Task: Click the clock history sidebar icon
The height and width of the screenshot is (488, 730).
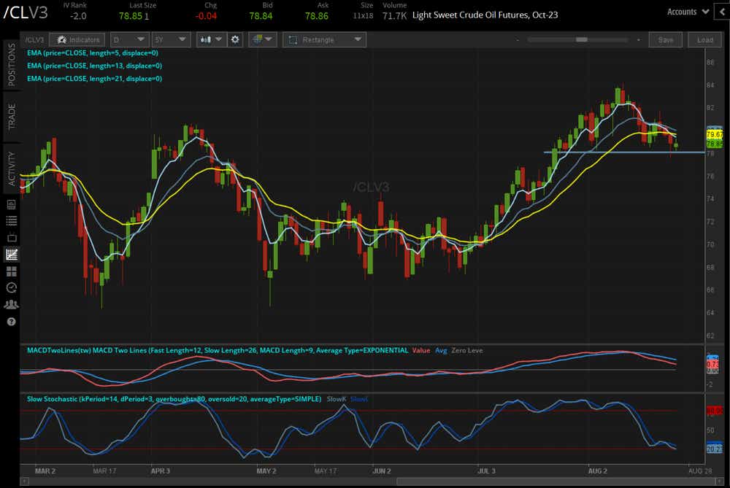Action: (12, 287)
